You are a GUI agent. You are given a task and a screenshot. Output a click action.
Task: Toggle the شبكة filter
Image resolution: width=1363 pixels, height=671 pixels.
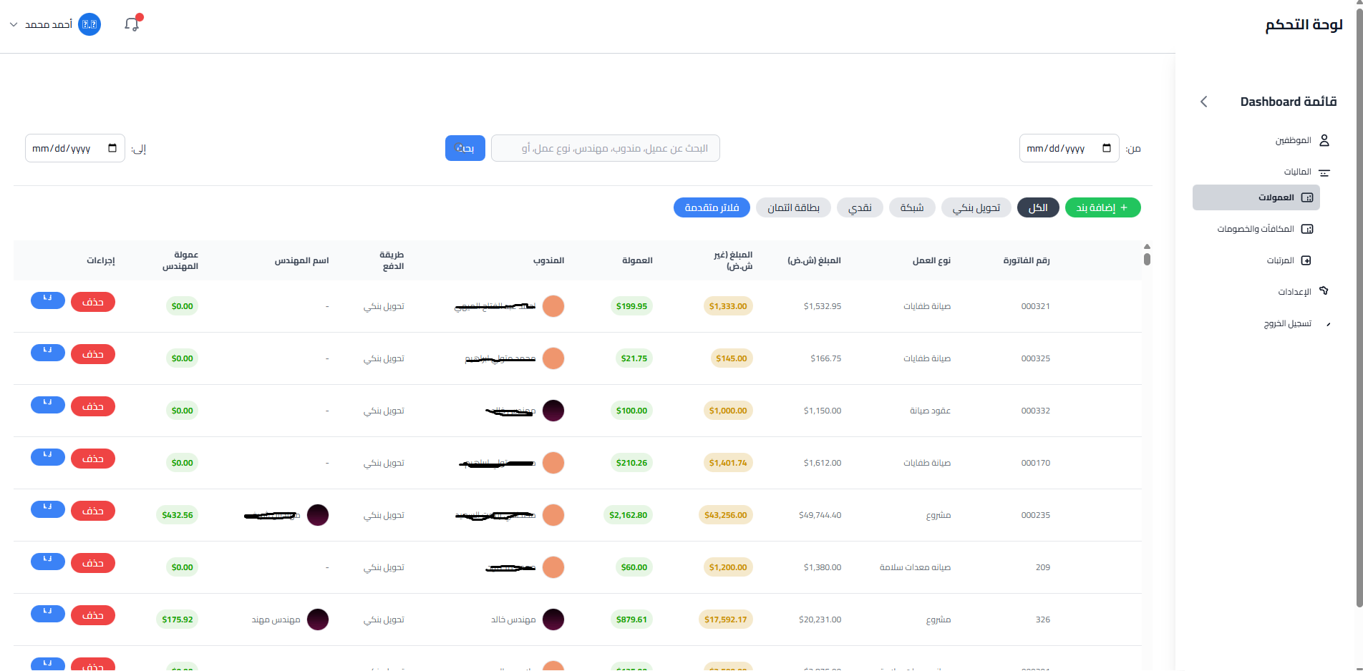pyautogui.click(x=912, y=207)
